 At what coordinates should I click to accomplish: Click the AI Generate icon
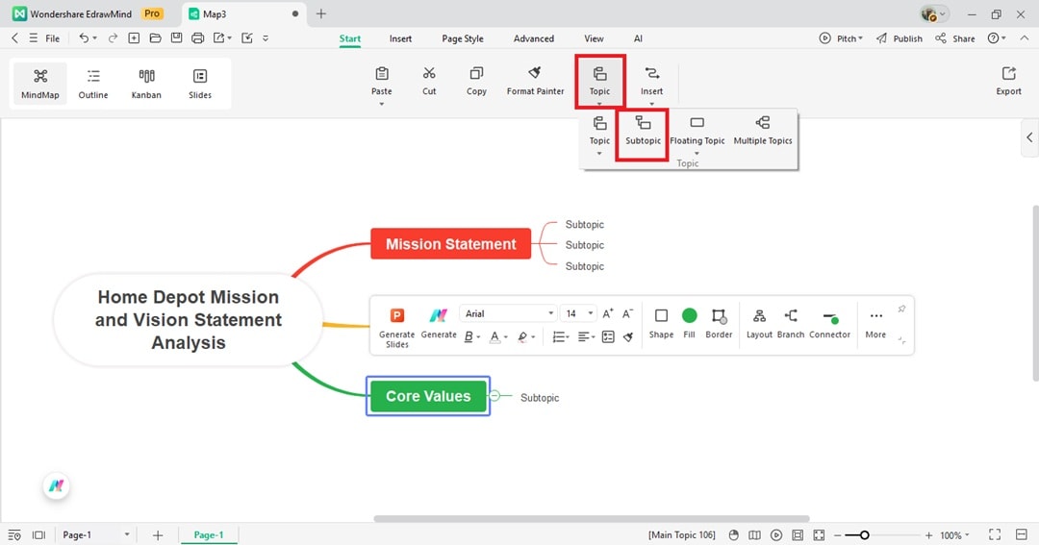(438, 315)
